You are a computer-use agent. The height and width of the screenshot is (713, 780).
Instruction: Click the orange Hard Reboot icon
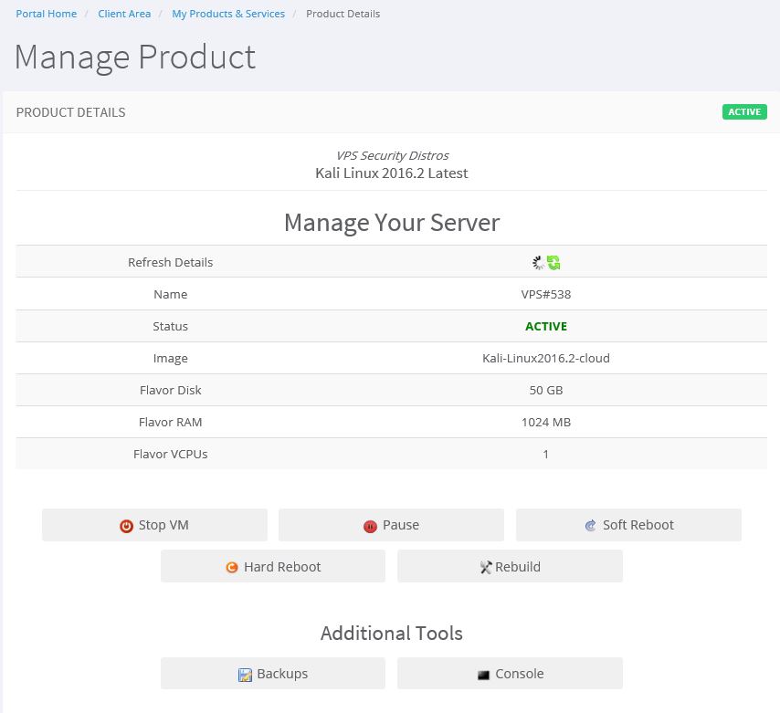[x=232, y=567]
